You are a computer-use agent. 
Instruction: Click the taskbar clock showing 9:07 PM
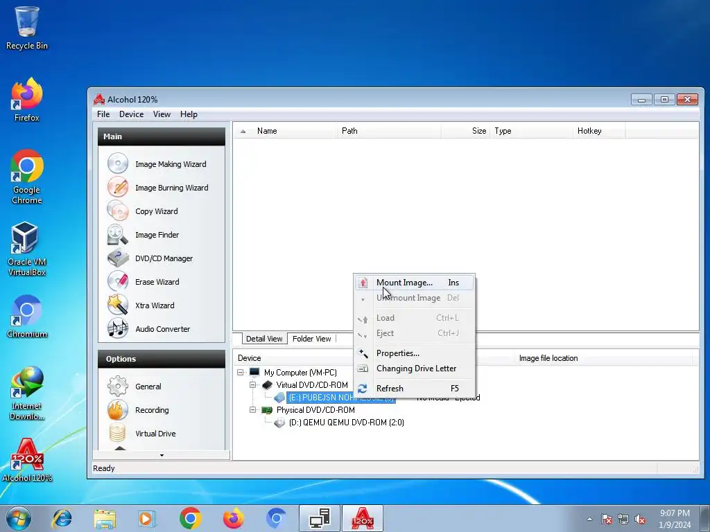[x=675, y=519]
